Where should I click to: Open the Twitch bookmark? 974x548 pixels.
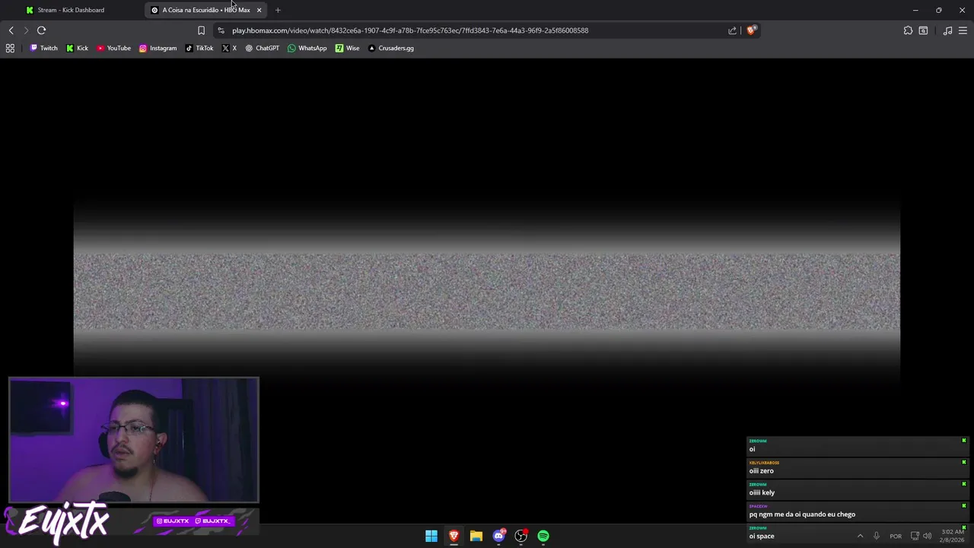pos(43,48)
